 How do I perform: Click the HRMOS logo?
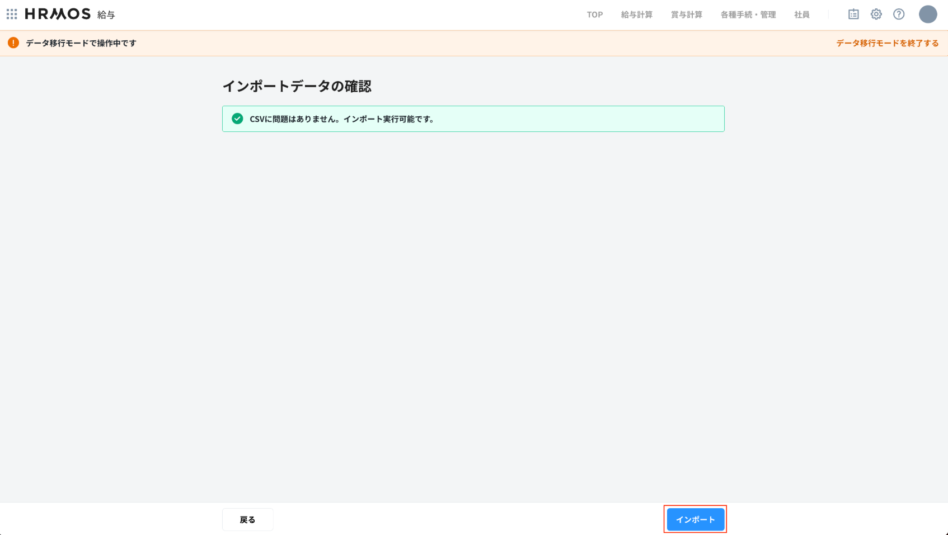(58, 14)
